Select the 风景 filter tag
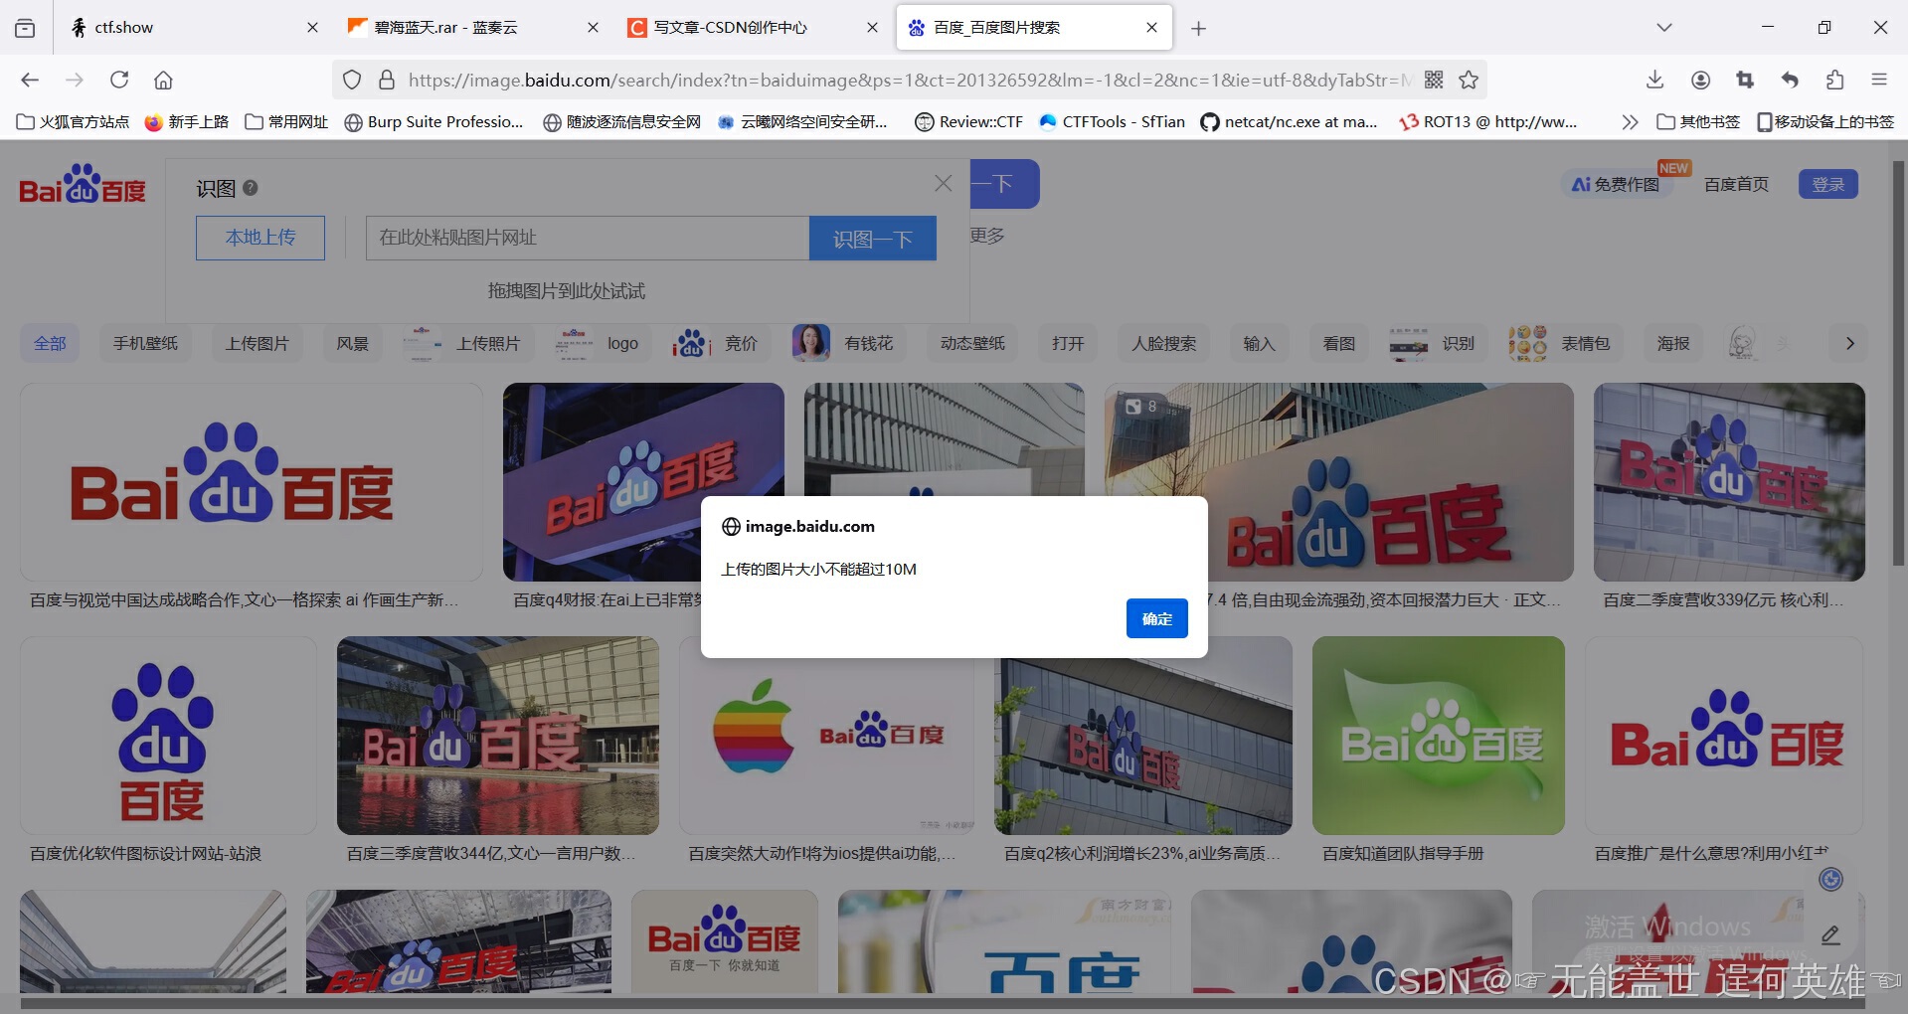1908x1014 pixels. pyautogui.click(x=352, y=343)
